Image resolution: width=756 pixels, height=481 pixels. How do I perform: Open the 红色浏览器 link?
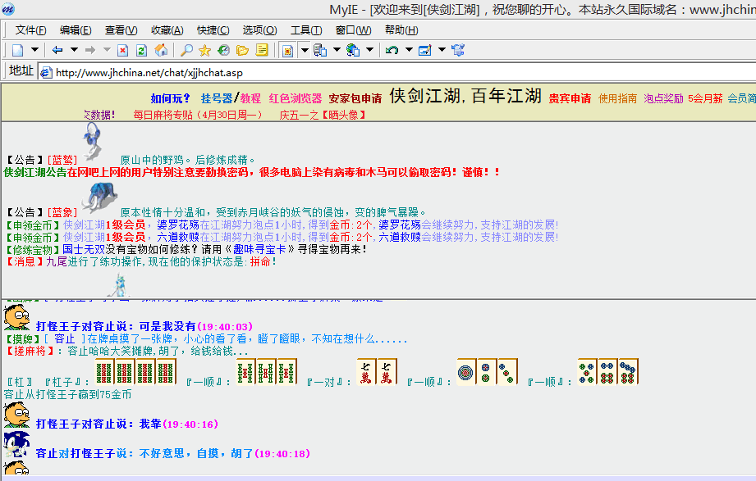(x=295, y=98)
